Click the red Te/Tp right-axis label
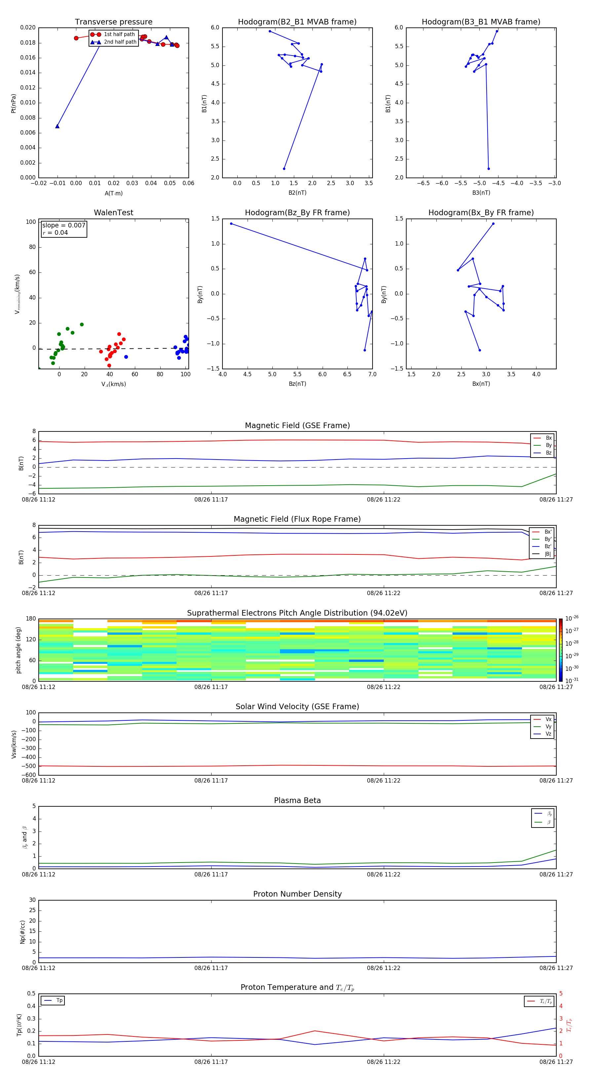Viewport: 595px width, 1091px height. coord(569,1025)
